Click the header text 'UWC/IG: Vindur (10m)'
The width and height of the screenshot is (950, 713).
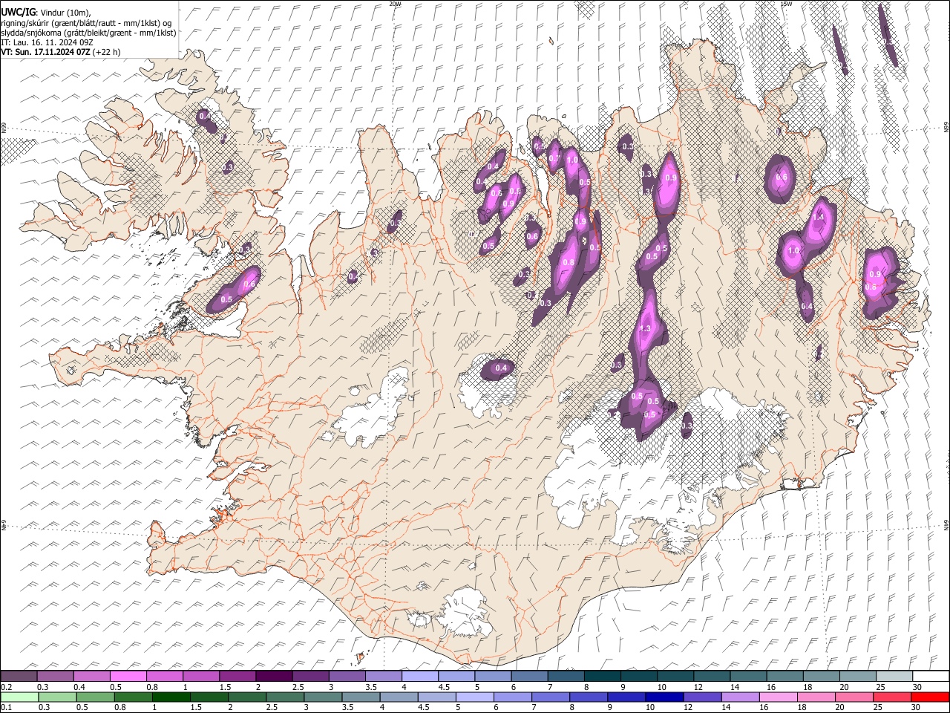(46, 12)
